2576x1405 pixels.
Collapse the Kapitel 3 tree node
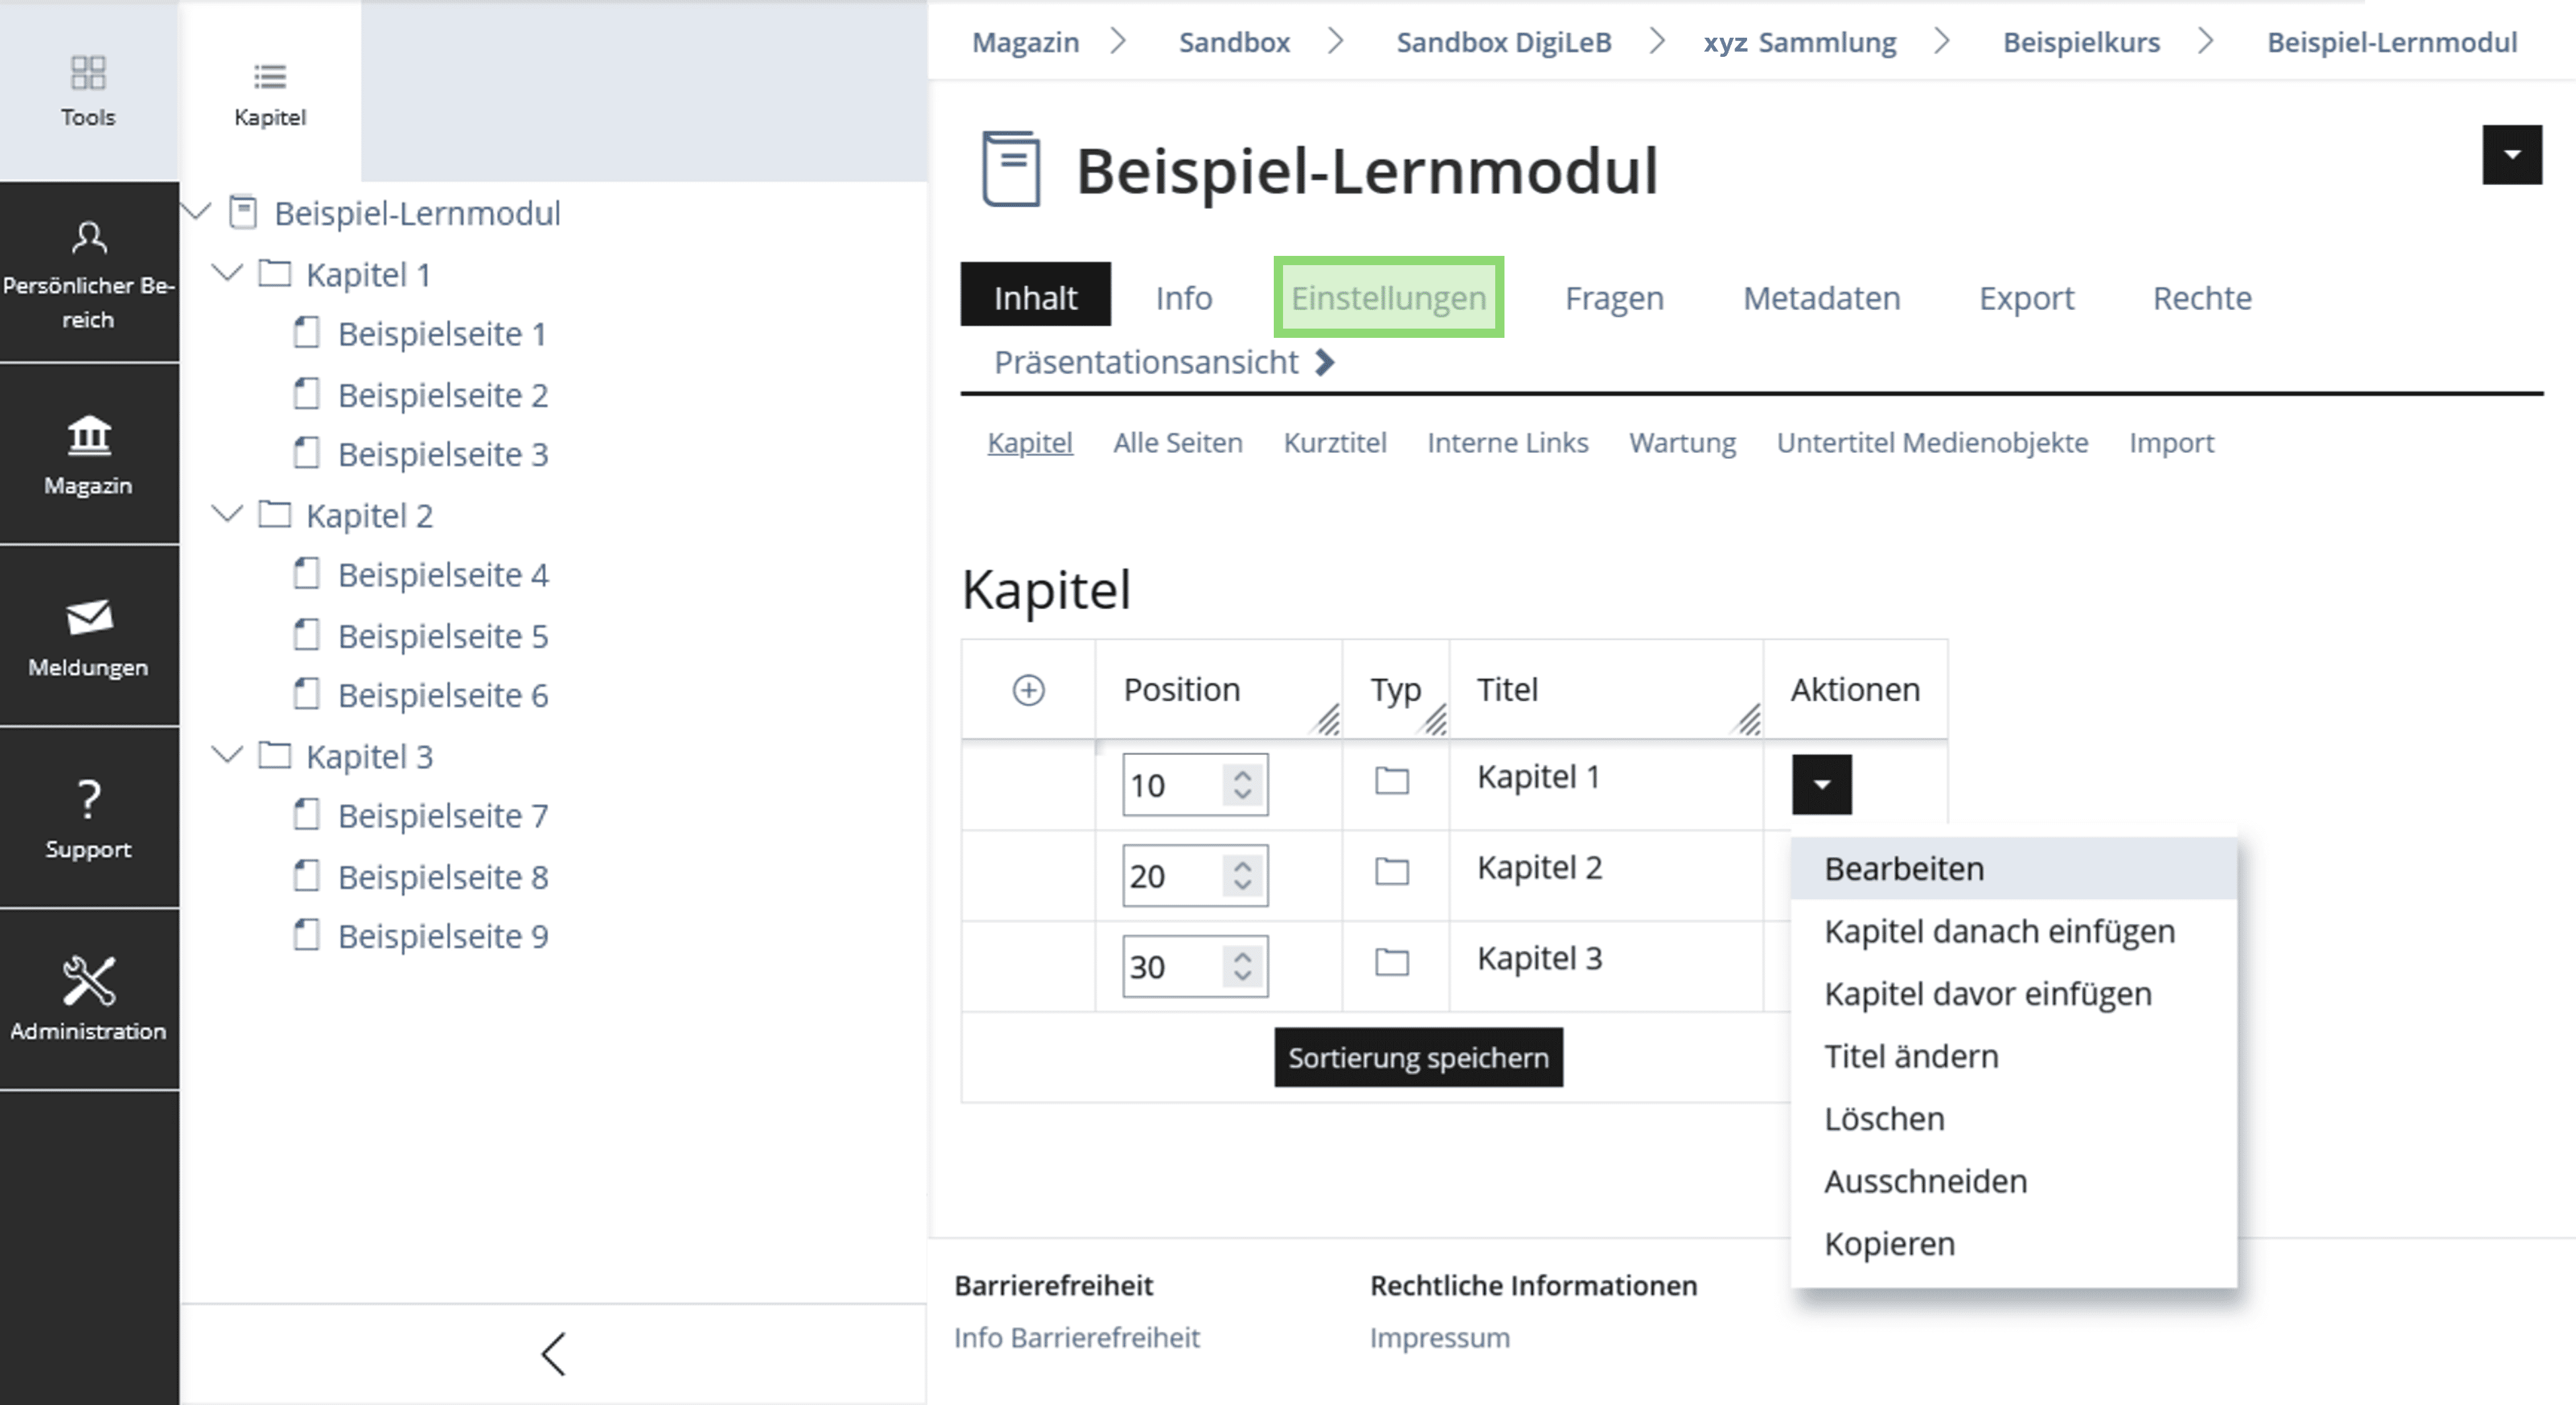228,755
